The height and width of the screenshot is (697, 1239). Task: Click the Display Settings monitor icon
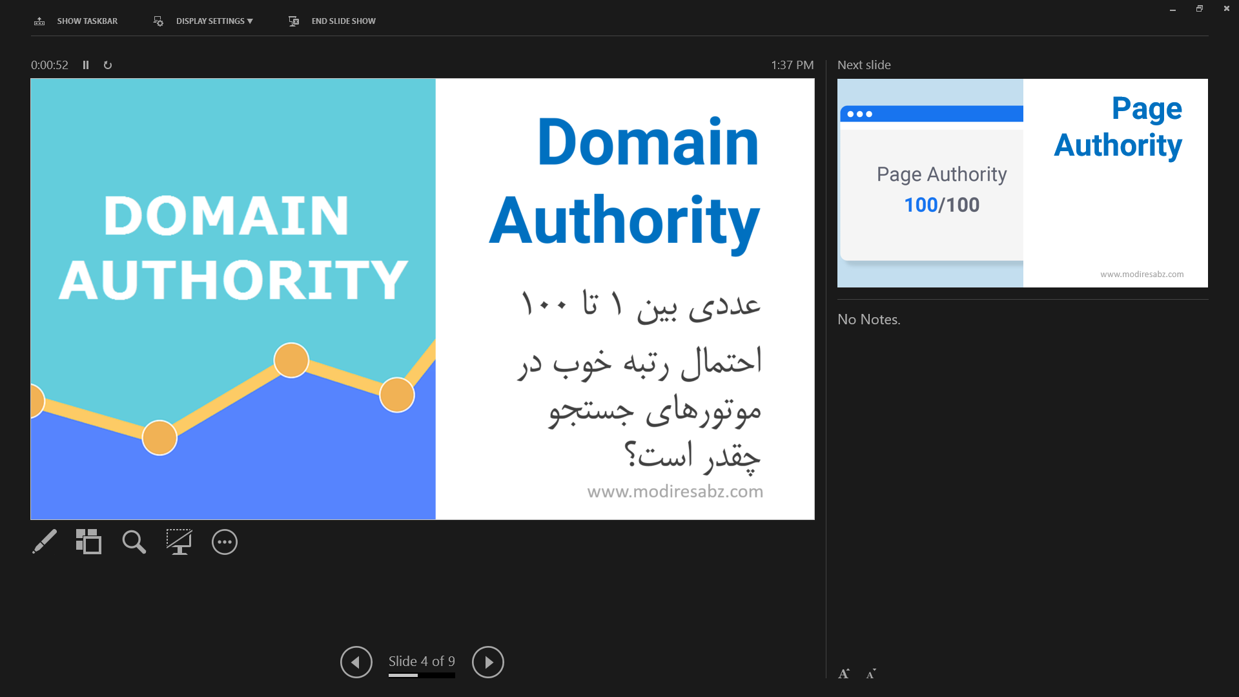[158, 21]
